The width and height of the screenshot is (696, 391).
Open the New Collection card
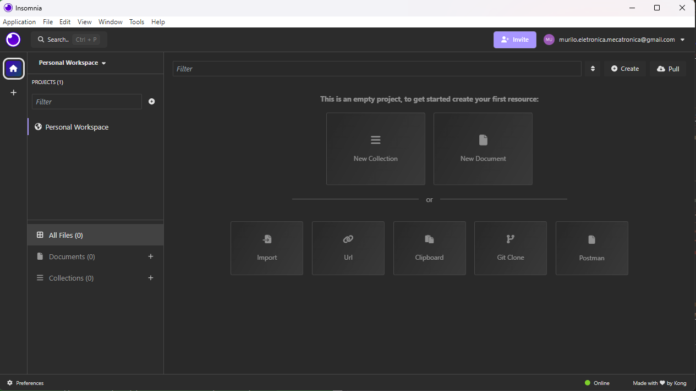pos(376,149)
